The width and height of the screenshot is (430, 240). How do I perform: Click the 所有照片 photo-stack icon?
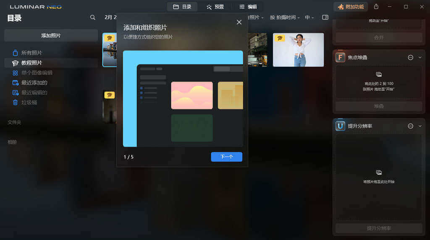tap(15, 53)
